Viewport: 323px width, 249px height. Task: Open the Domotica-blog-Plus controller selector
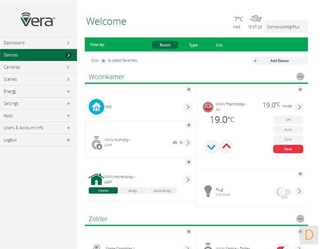(x=286, y=27)
